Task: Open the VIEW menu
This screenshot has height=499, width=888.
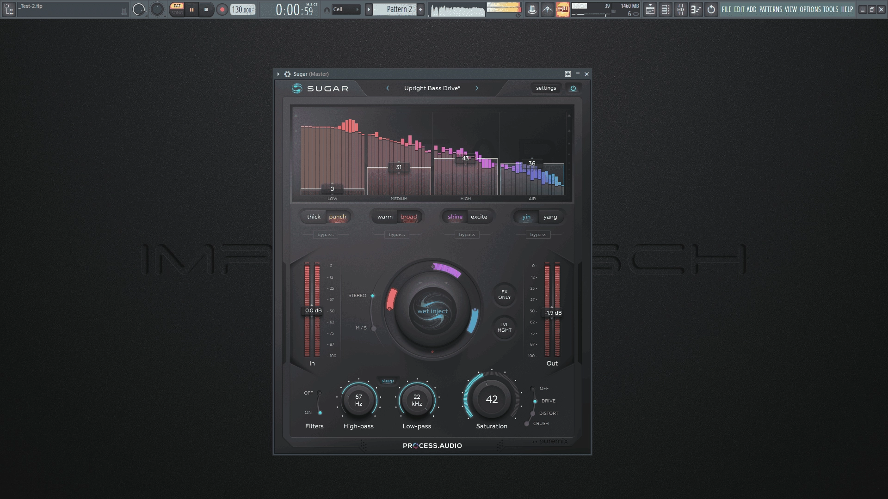Action: pos(791,9)
